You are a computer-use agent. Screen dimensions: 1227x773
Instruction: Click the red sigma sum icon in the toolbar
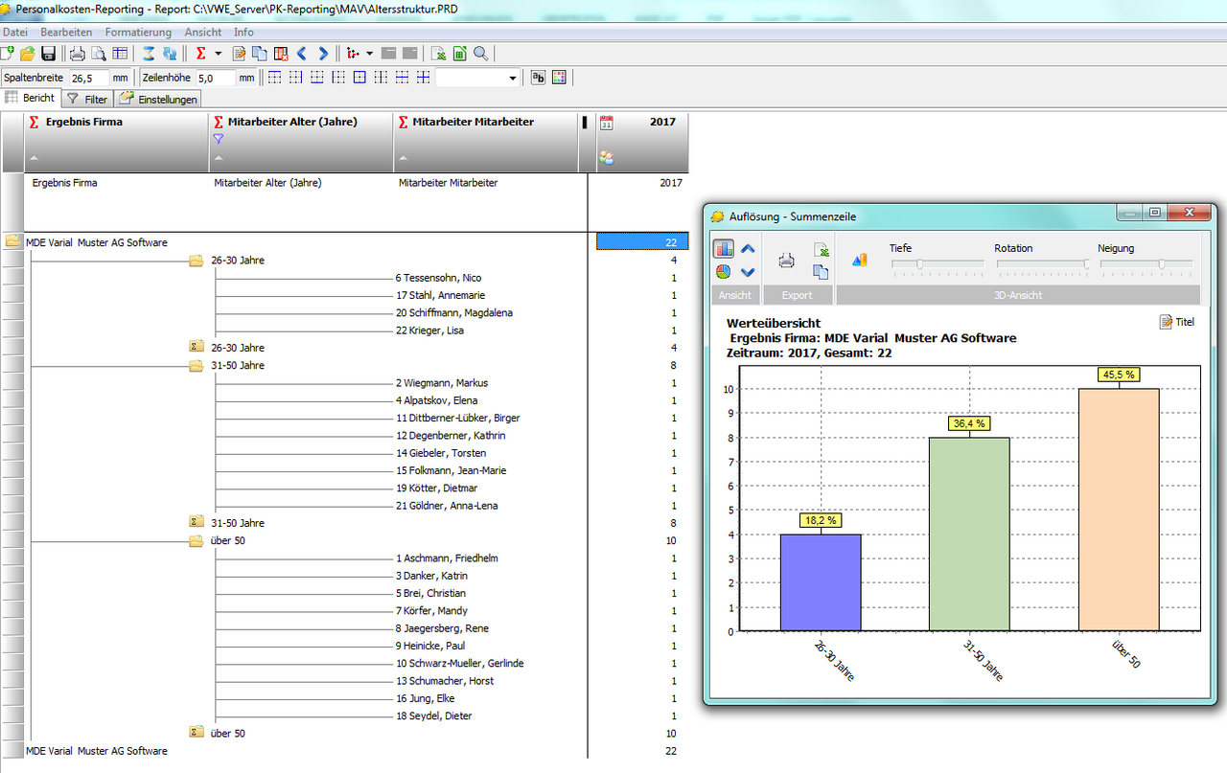coord(201,54)
